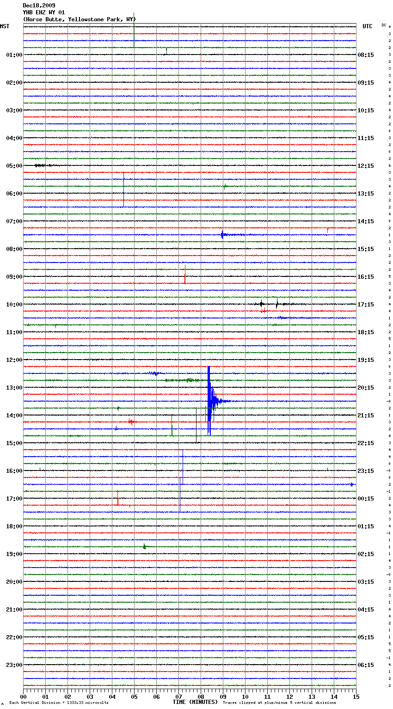This screenshot has height=709, width=393.
Task: Click the 08:15 UTC time label
Action: (366, 55)
